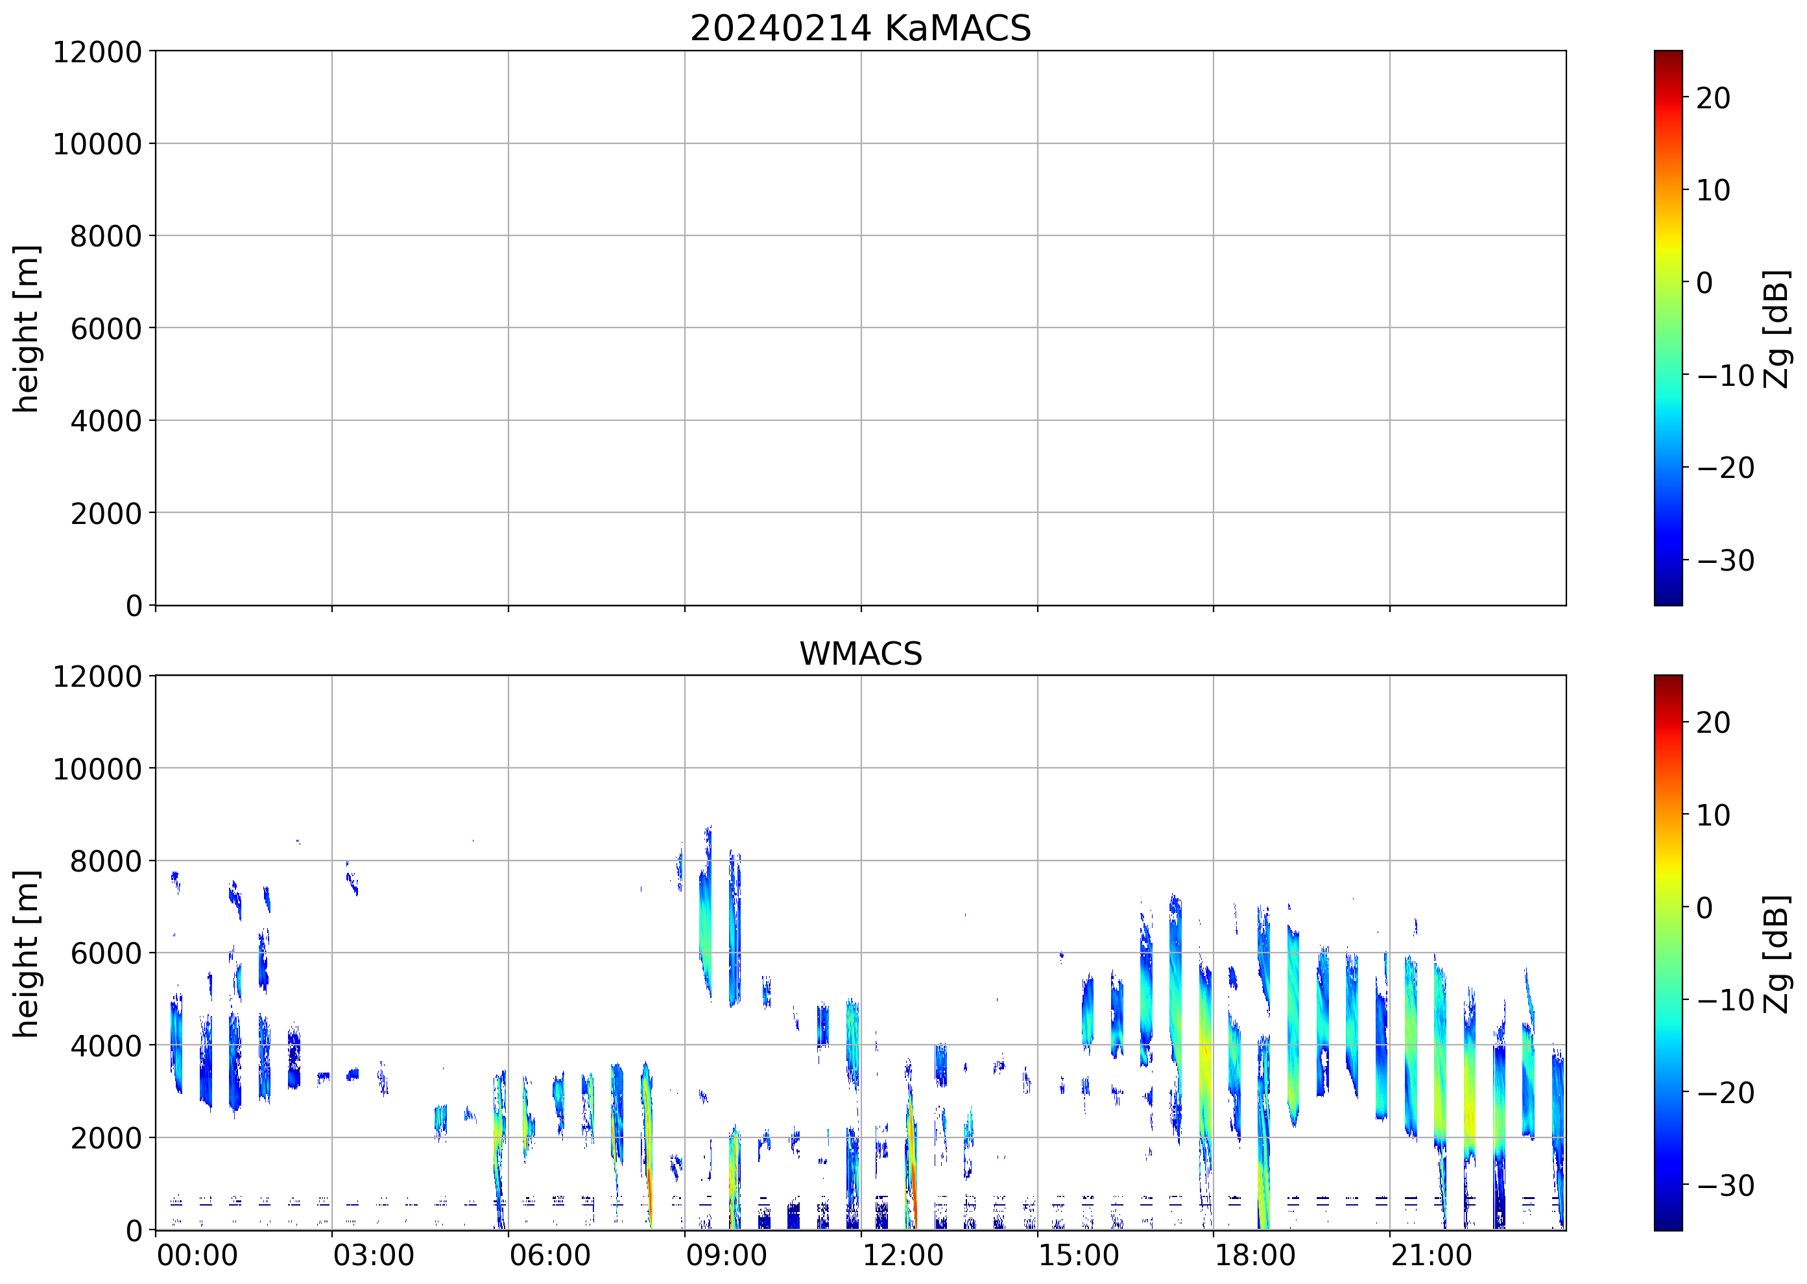Screen dimensions: 1807x1284
Task: Click the 18:00 time axis label
Action: click(x=1254, y=1255)
